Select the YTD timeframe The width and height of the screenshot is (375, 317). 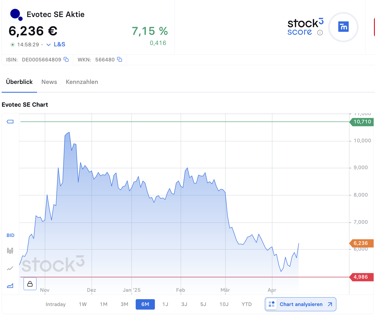point(247,304)
